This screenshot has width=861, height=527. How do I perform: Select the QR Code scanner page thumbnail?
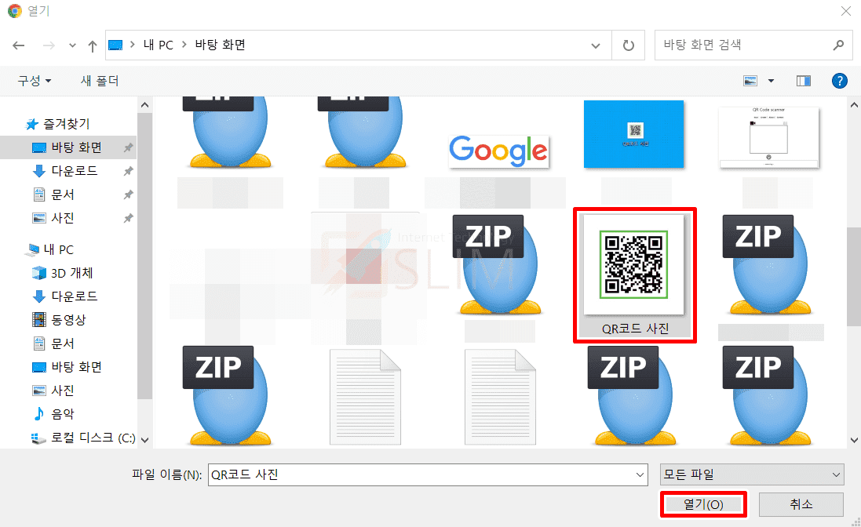[x=768, y=137]
